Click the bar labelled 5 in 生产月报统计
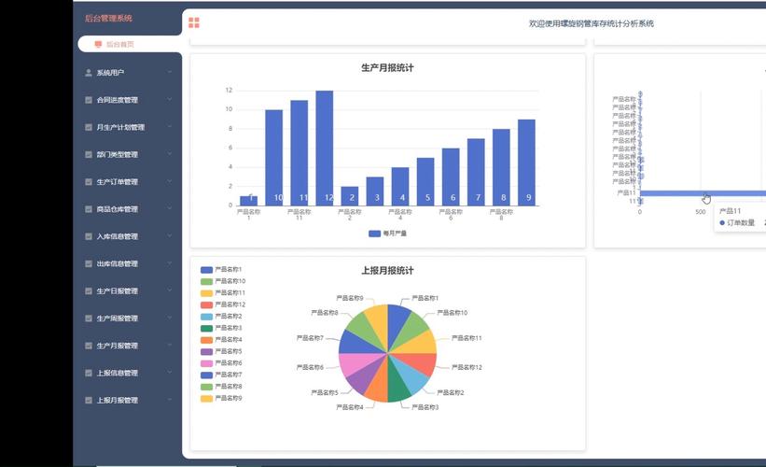The width and height of the screenshot is (766, 467). pos(425,181)
